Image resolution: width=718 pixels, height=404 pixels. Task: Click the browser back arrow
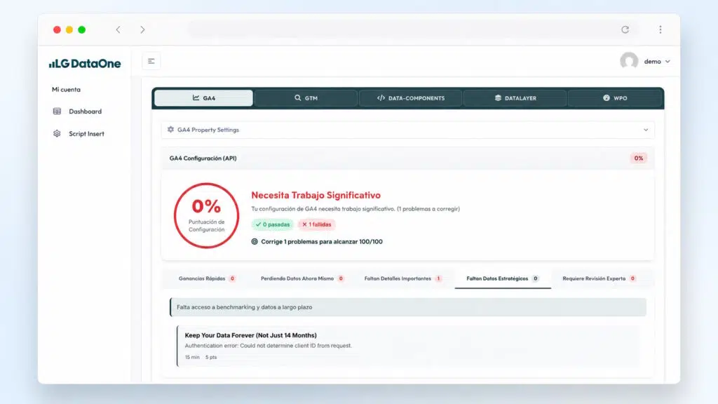pos(118,29)
